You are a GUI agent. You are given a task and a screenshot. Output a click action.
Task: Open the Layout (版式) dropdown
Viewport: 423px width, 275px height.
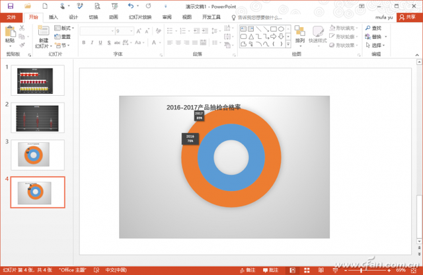64,28
